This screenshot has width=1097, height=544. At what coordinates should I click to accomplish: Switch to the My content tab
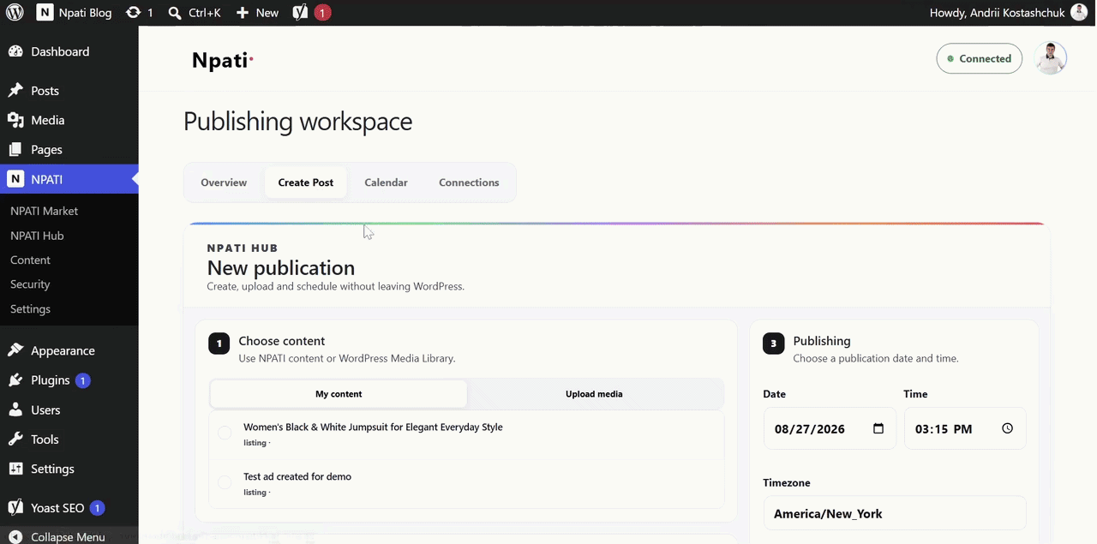(339, 394)
